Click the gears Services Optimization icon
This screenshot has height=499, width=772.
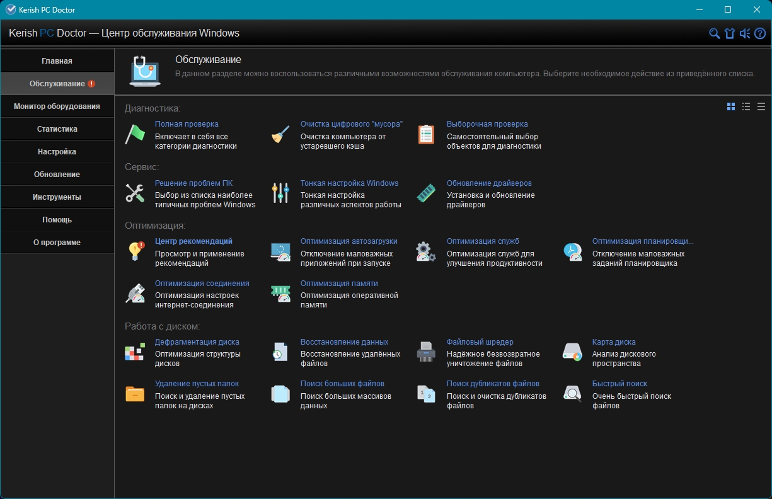(427, 251)
